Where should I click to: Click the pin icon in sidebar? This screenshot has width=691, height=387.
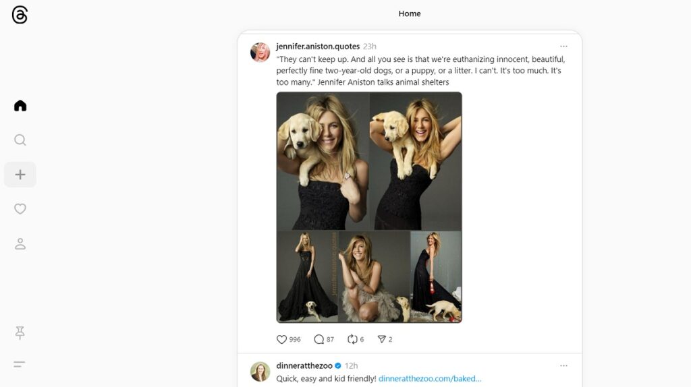(x=20, y=332)
